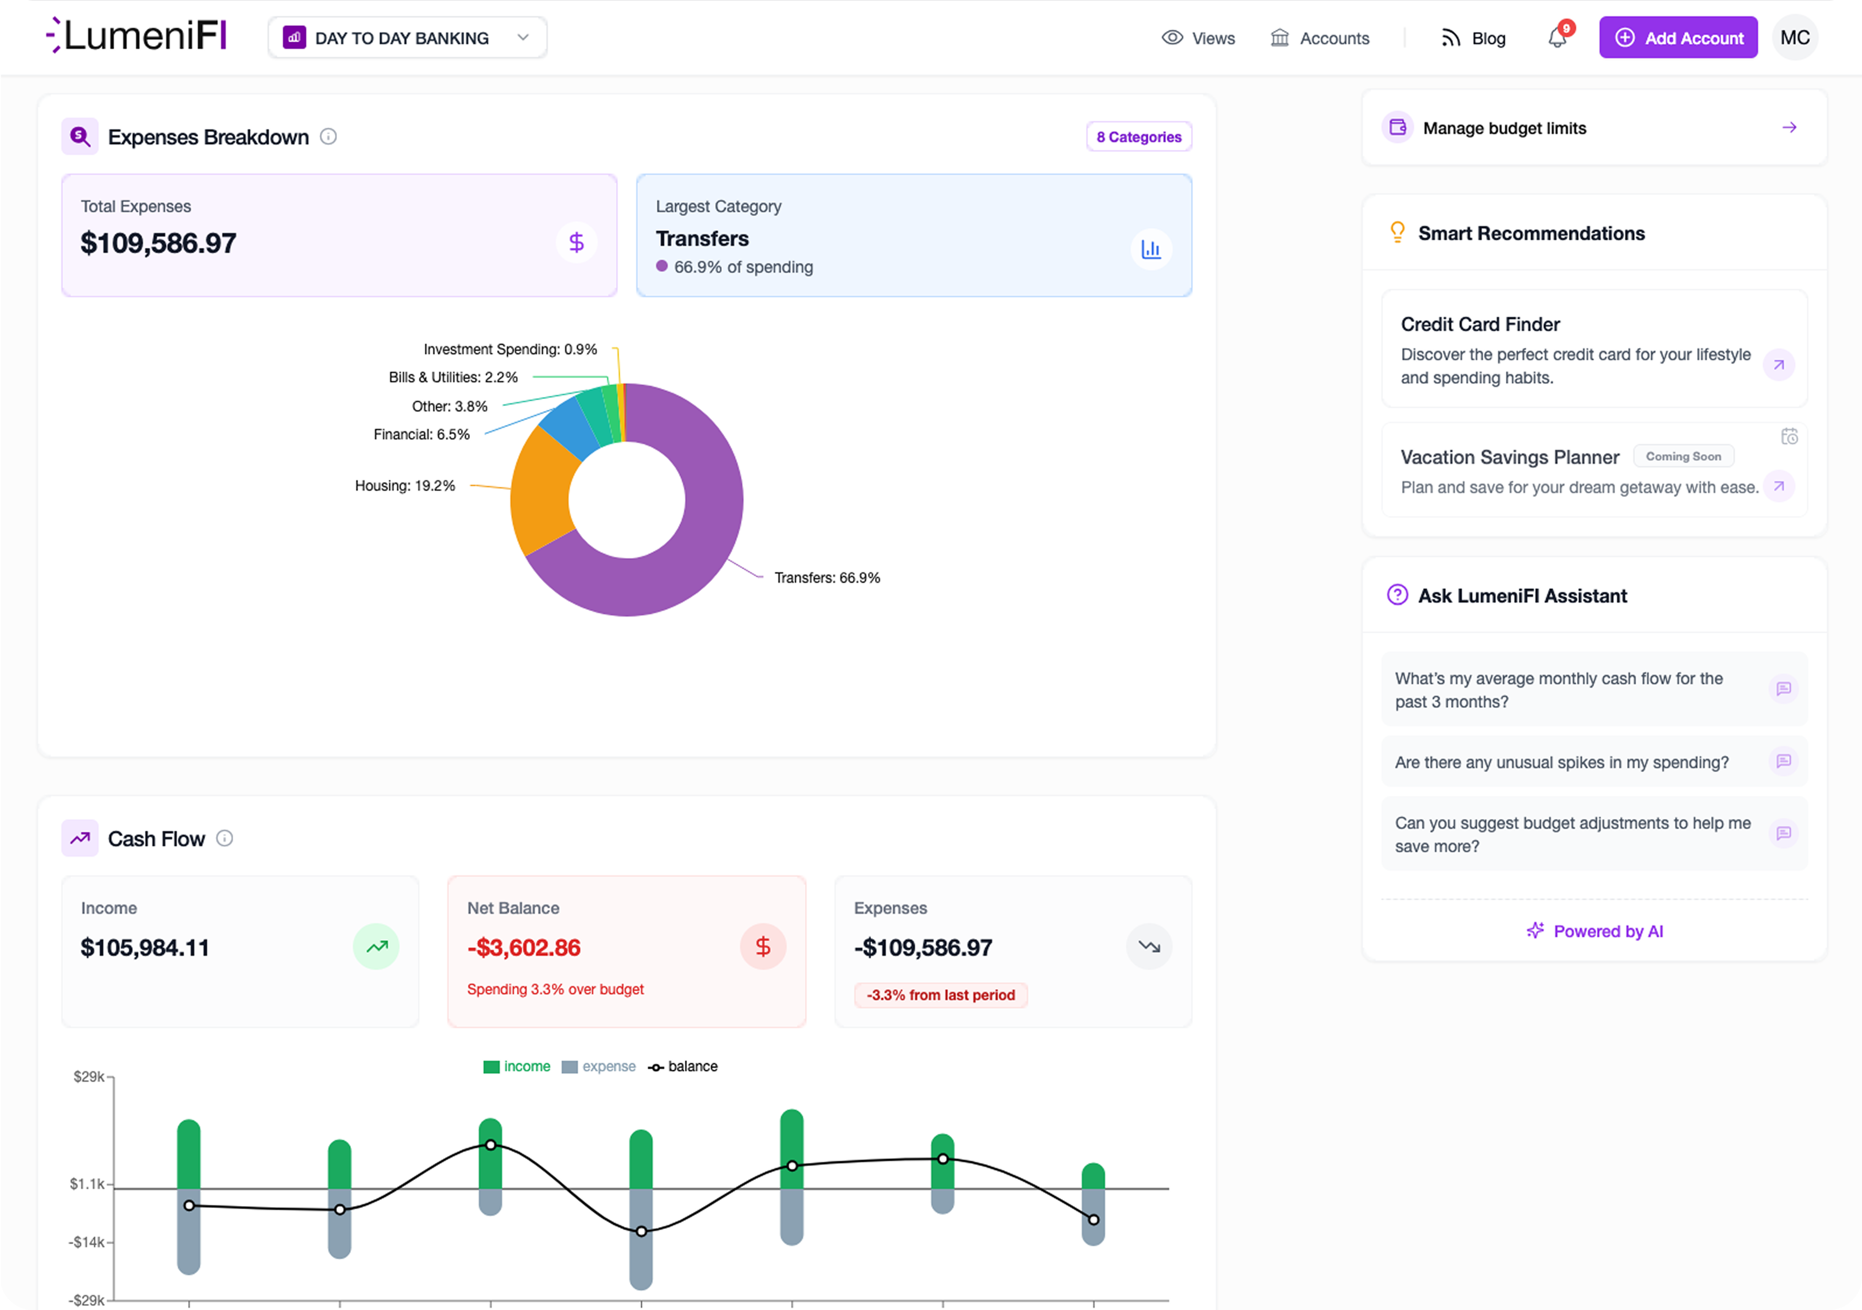Click the LumeniFI logo
1862x1310 pixels.
tap(135, 36)
